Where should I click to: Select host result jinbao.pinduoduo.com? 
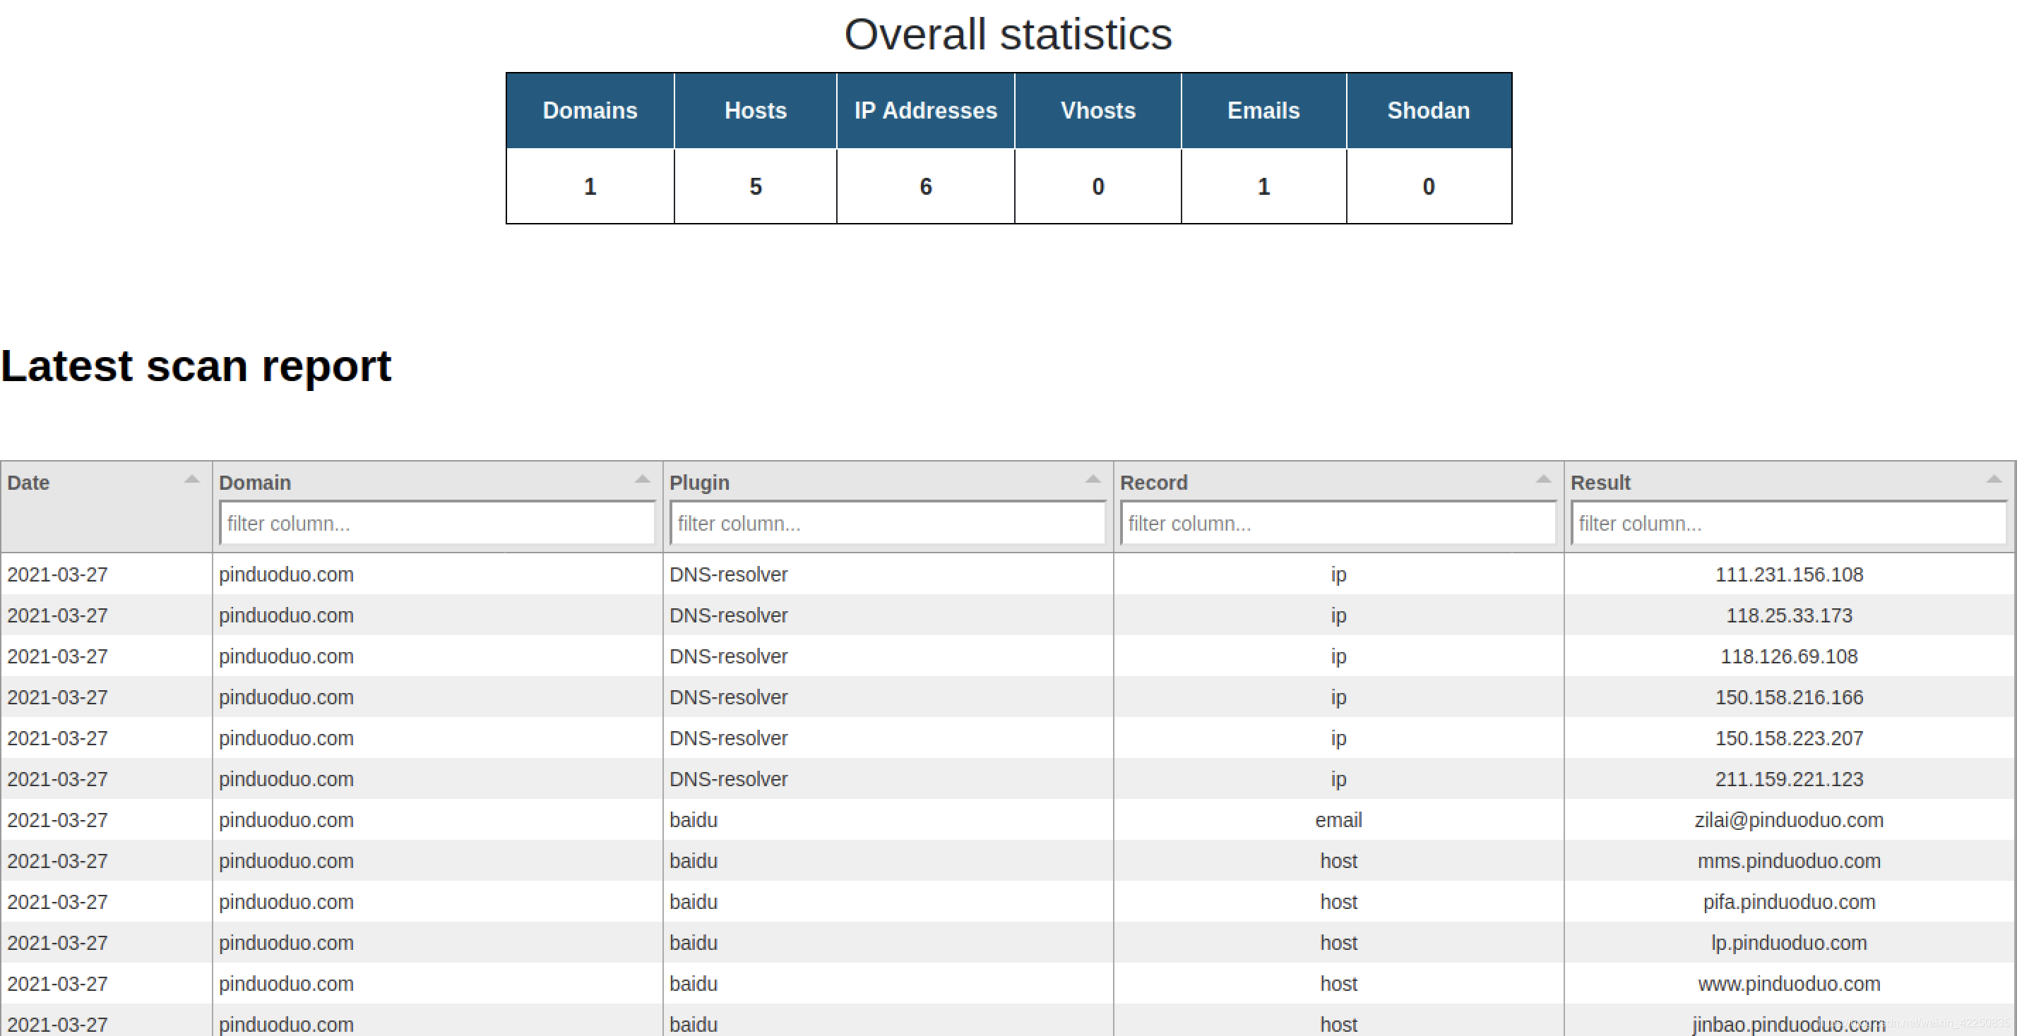coord(1789,1024)
